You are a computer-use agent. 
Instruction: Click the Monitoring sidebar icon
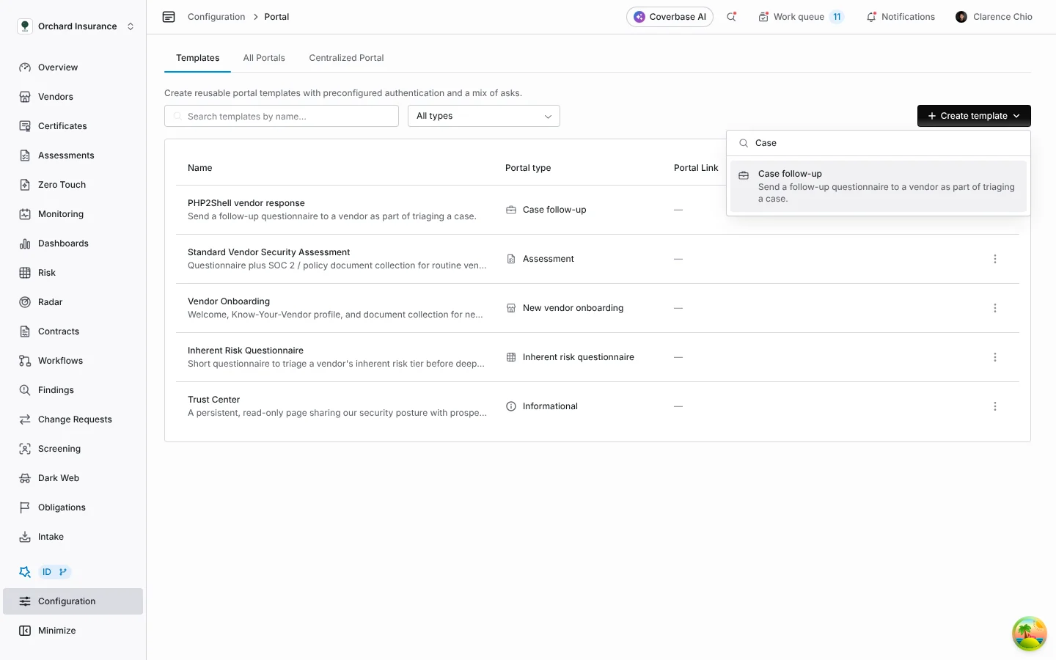coord(25,214)
